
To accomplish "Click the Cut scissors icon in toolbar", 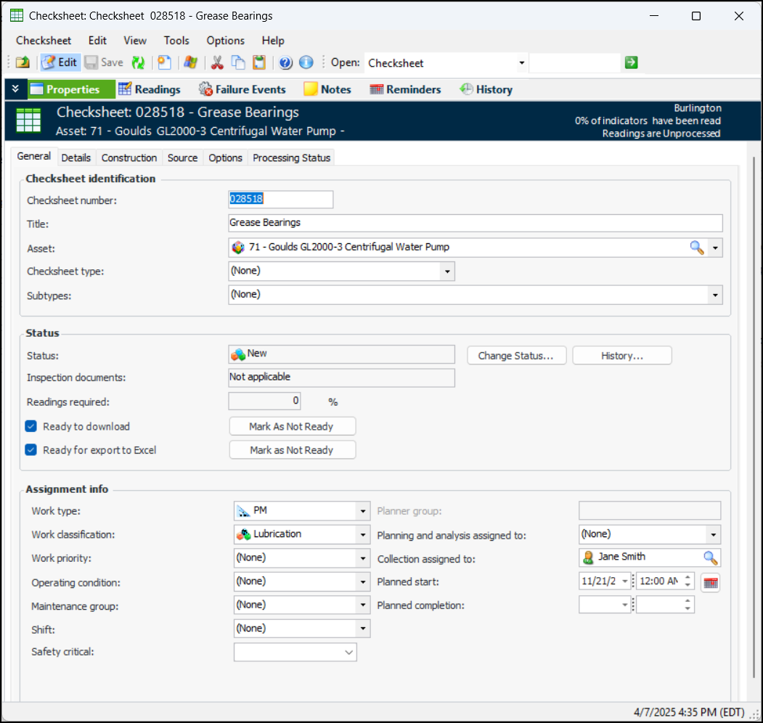I will [x=216, y=62].
